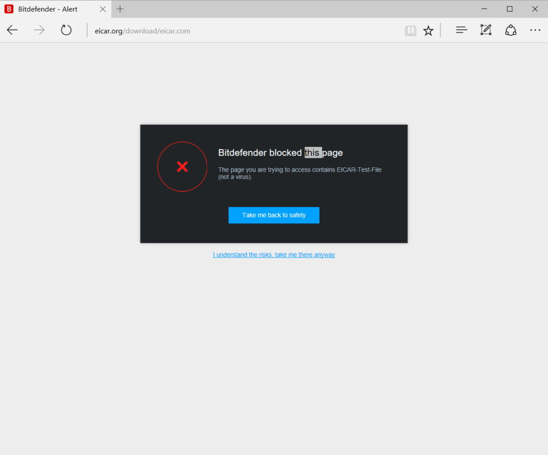This screenshot has height=455, width=548.
Task: Click the forward navigation arrow
Action: pyautogui.click(x=39, y=30)
